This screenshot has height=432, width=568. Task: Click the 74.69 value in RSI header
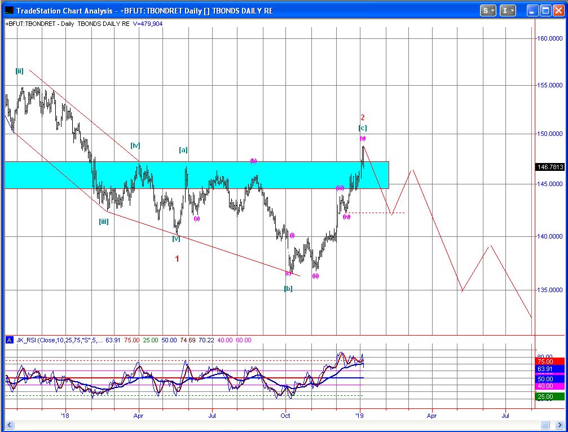188,340
